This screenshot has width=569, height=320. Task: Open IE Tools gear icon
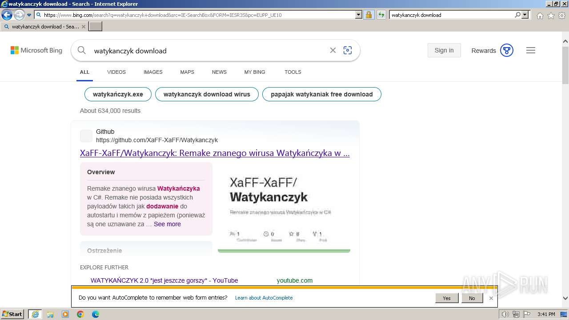coord(562,16)
